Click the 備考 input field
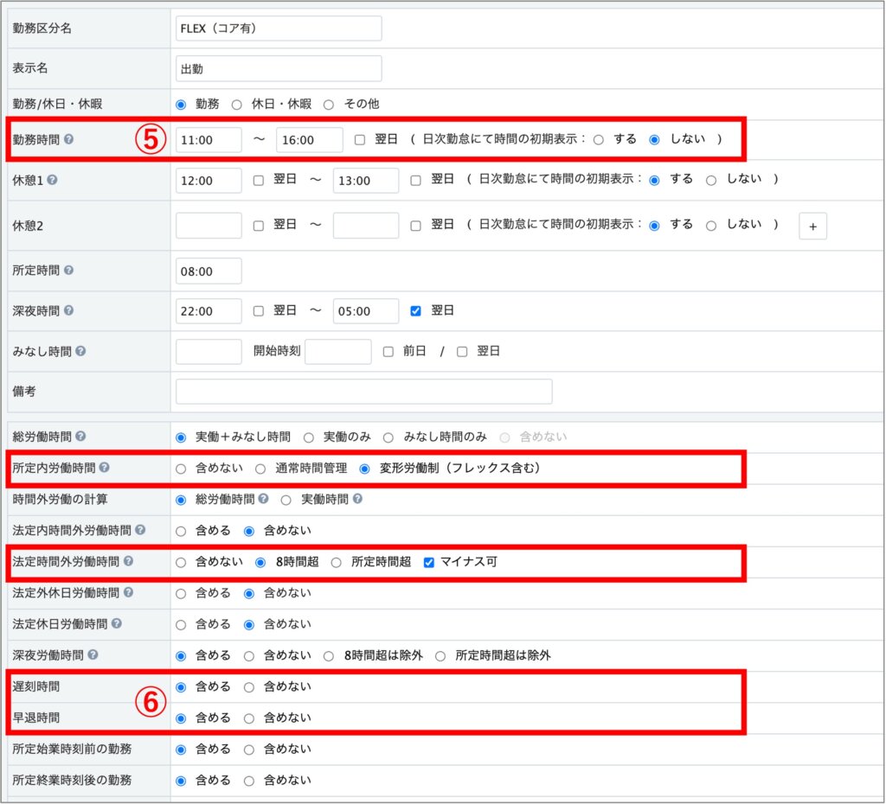The image size is (886, 804). click(x=363, y=392)
